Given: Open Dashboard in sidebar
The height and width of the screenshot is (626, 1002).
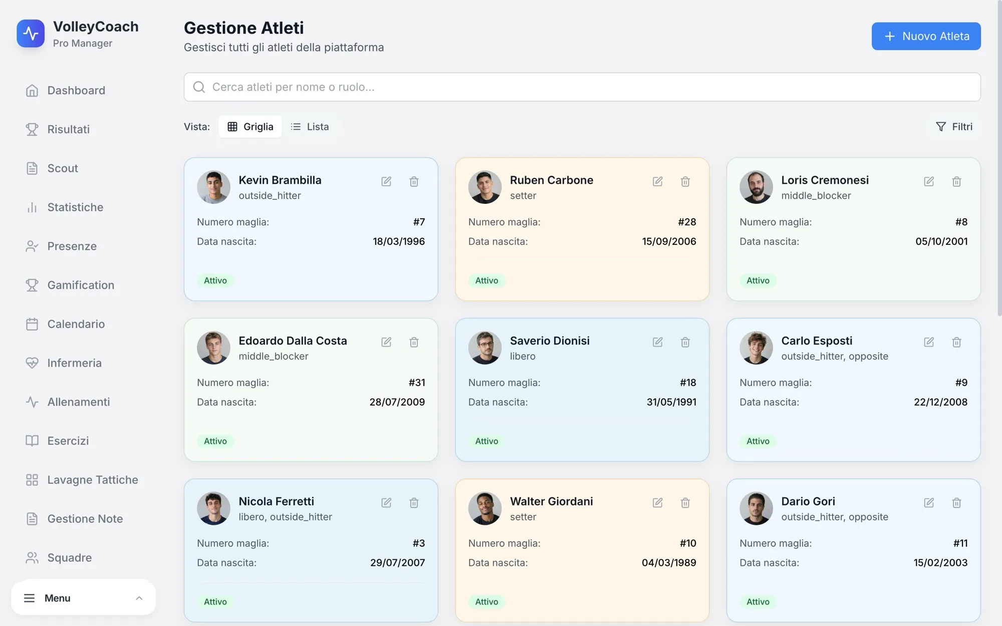Looking at the screenshot, I should click(83, 91).
